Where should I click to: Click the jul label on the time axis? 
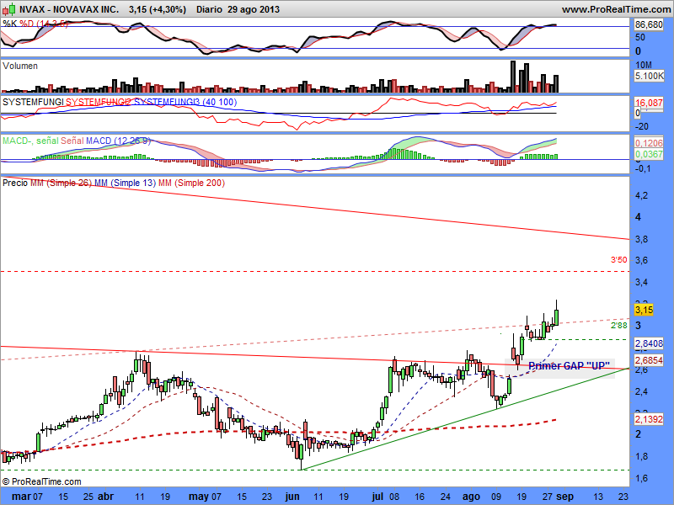pyautogui.click(x=377, y=497)
